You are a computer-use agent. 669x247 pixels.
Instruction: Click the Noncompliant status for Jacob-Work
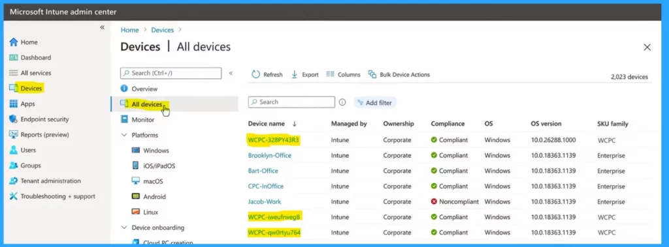coord(455,201)
